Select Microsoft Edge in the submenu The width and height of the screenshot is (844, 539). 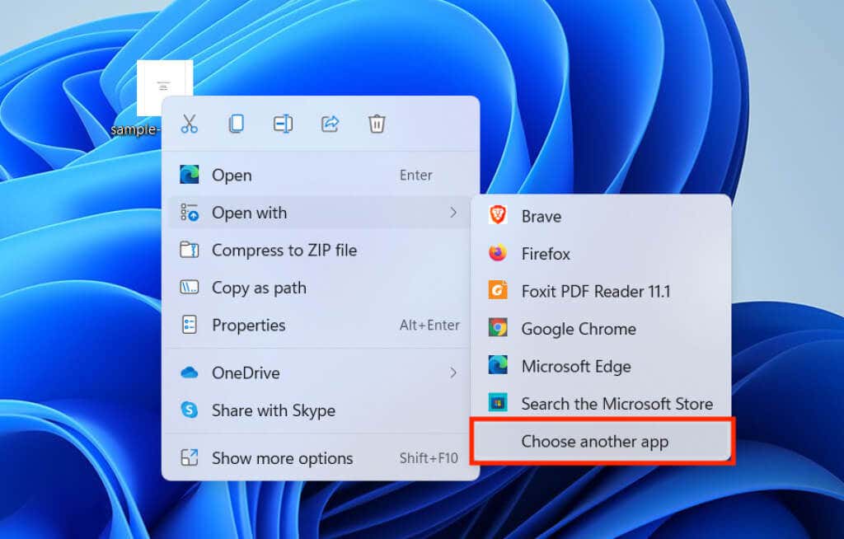click(x=575, y=367)
